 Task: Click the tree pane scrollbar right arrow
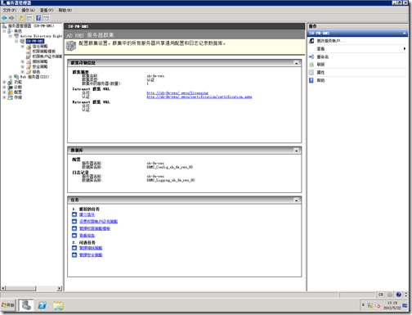coord(60,288)
